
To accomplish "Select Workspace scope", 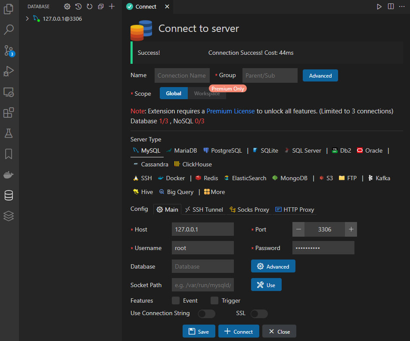I will (x=207, y=94).
